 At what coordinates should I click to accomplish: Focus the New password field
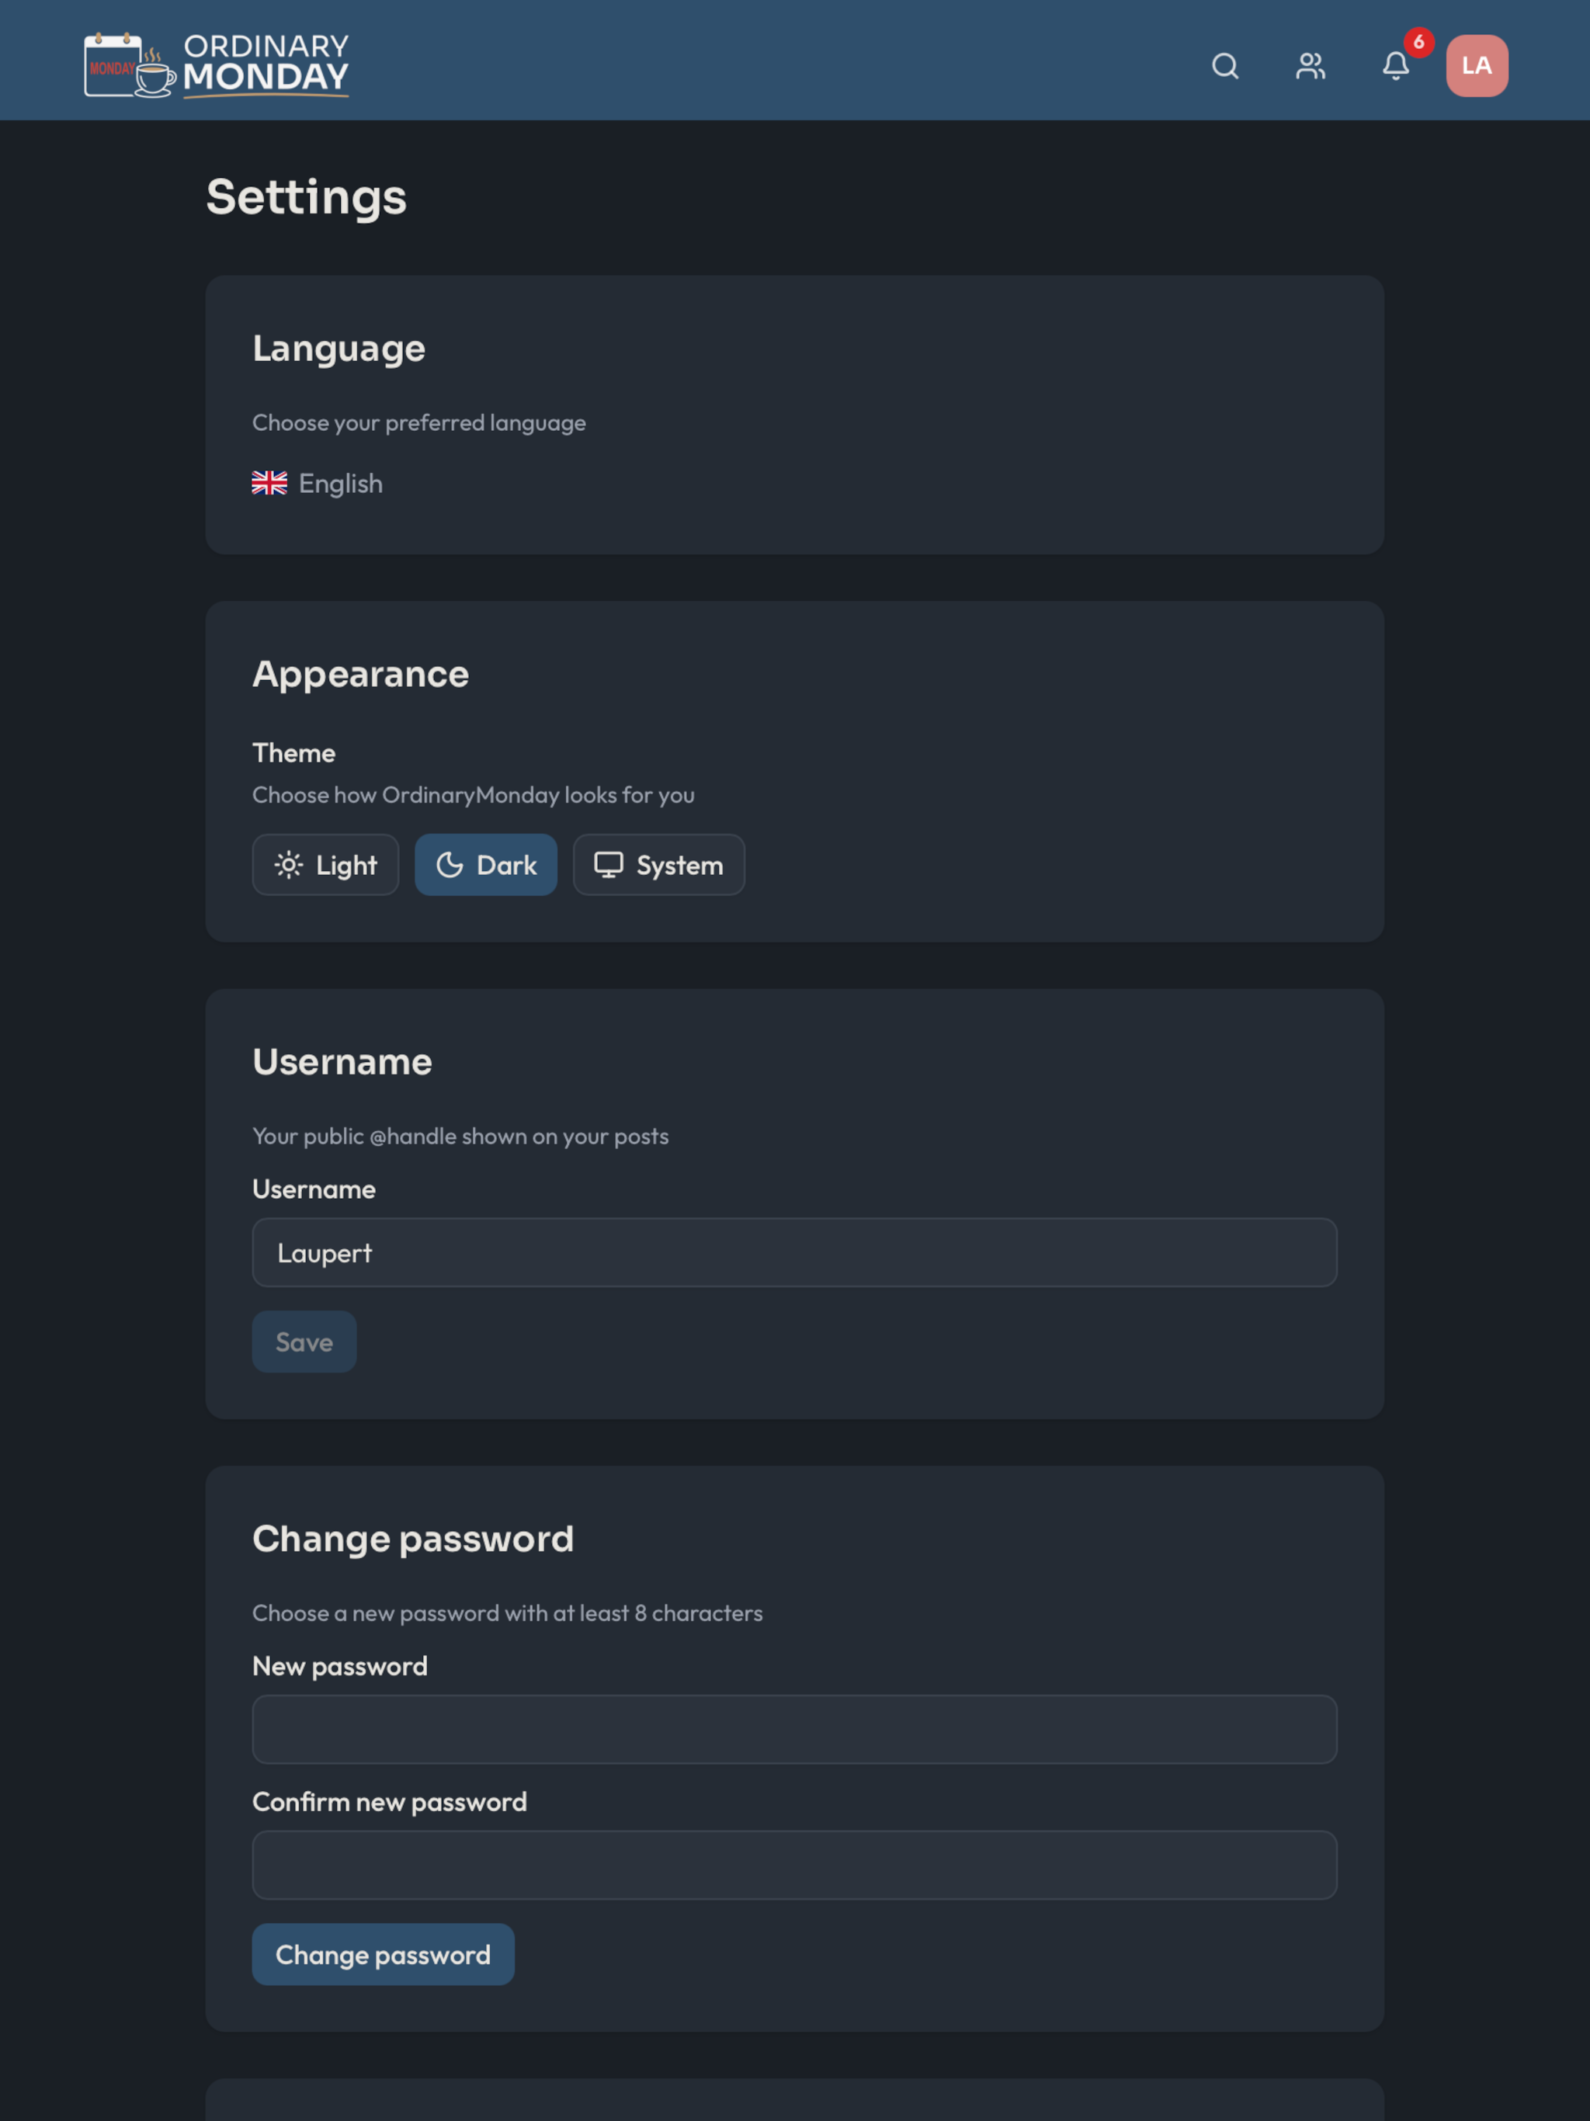tap(795, 1729)
